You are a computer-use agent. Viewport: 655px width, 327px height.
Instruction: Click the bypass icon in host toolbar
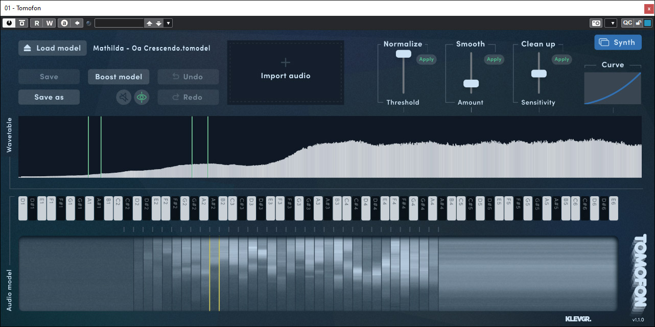coord(22,23)
